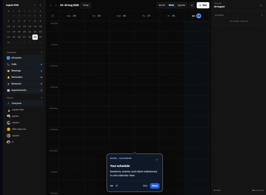Create a New event
266x195 pixels.
203,5
